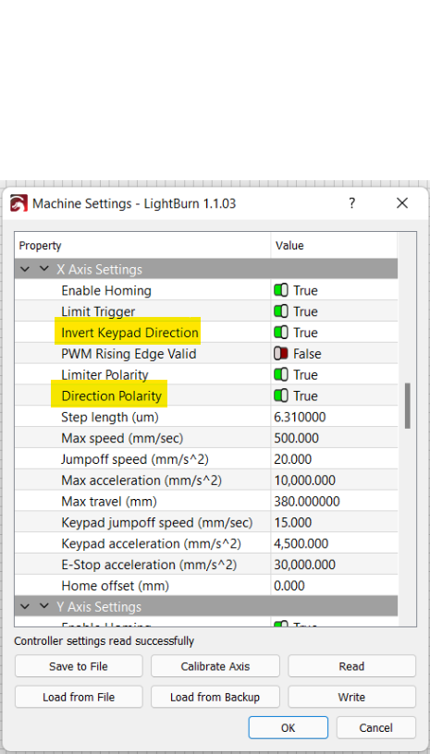
Task: Select Keypad jumpoff speed (mm/sec) label
Action: point(157,522)
